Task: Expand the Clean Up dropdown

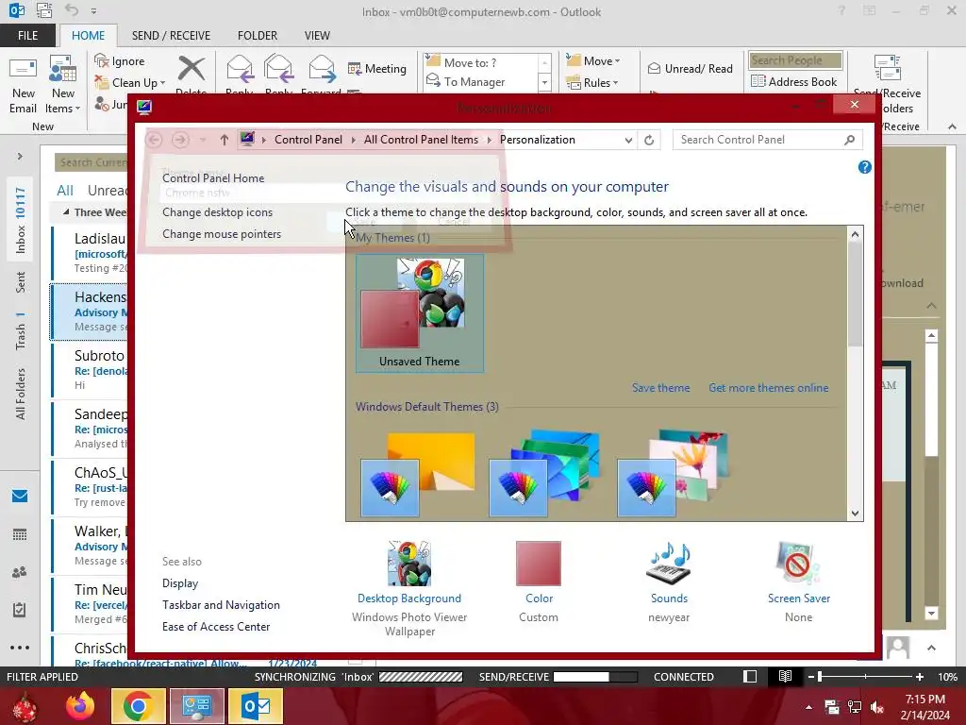Action: click(162, 83)
